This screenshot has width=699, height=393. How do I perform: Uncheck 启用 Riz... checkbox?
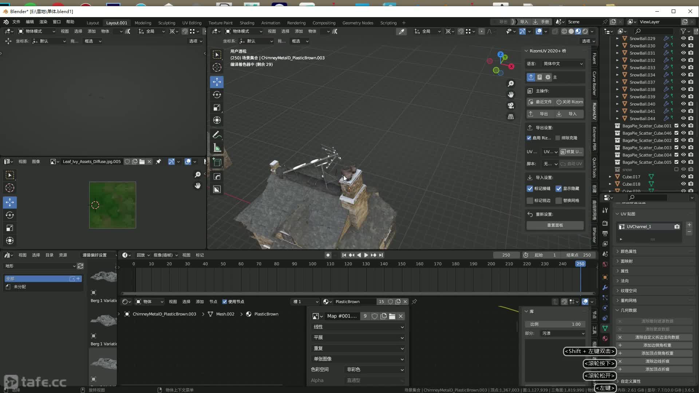(529, 138)
